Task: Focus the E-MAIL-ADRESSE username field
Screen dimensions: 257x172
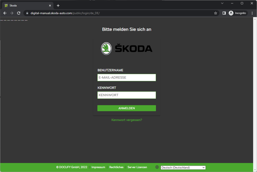Action: pos(127,77)
